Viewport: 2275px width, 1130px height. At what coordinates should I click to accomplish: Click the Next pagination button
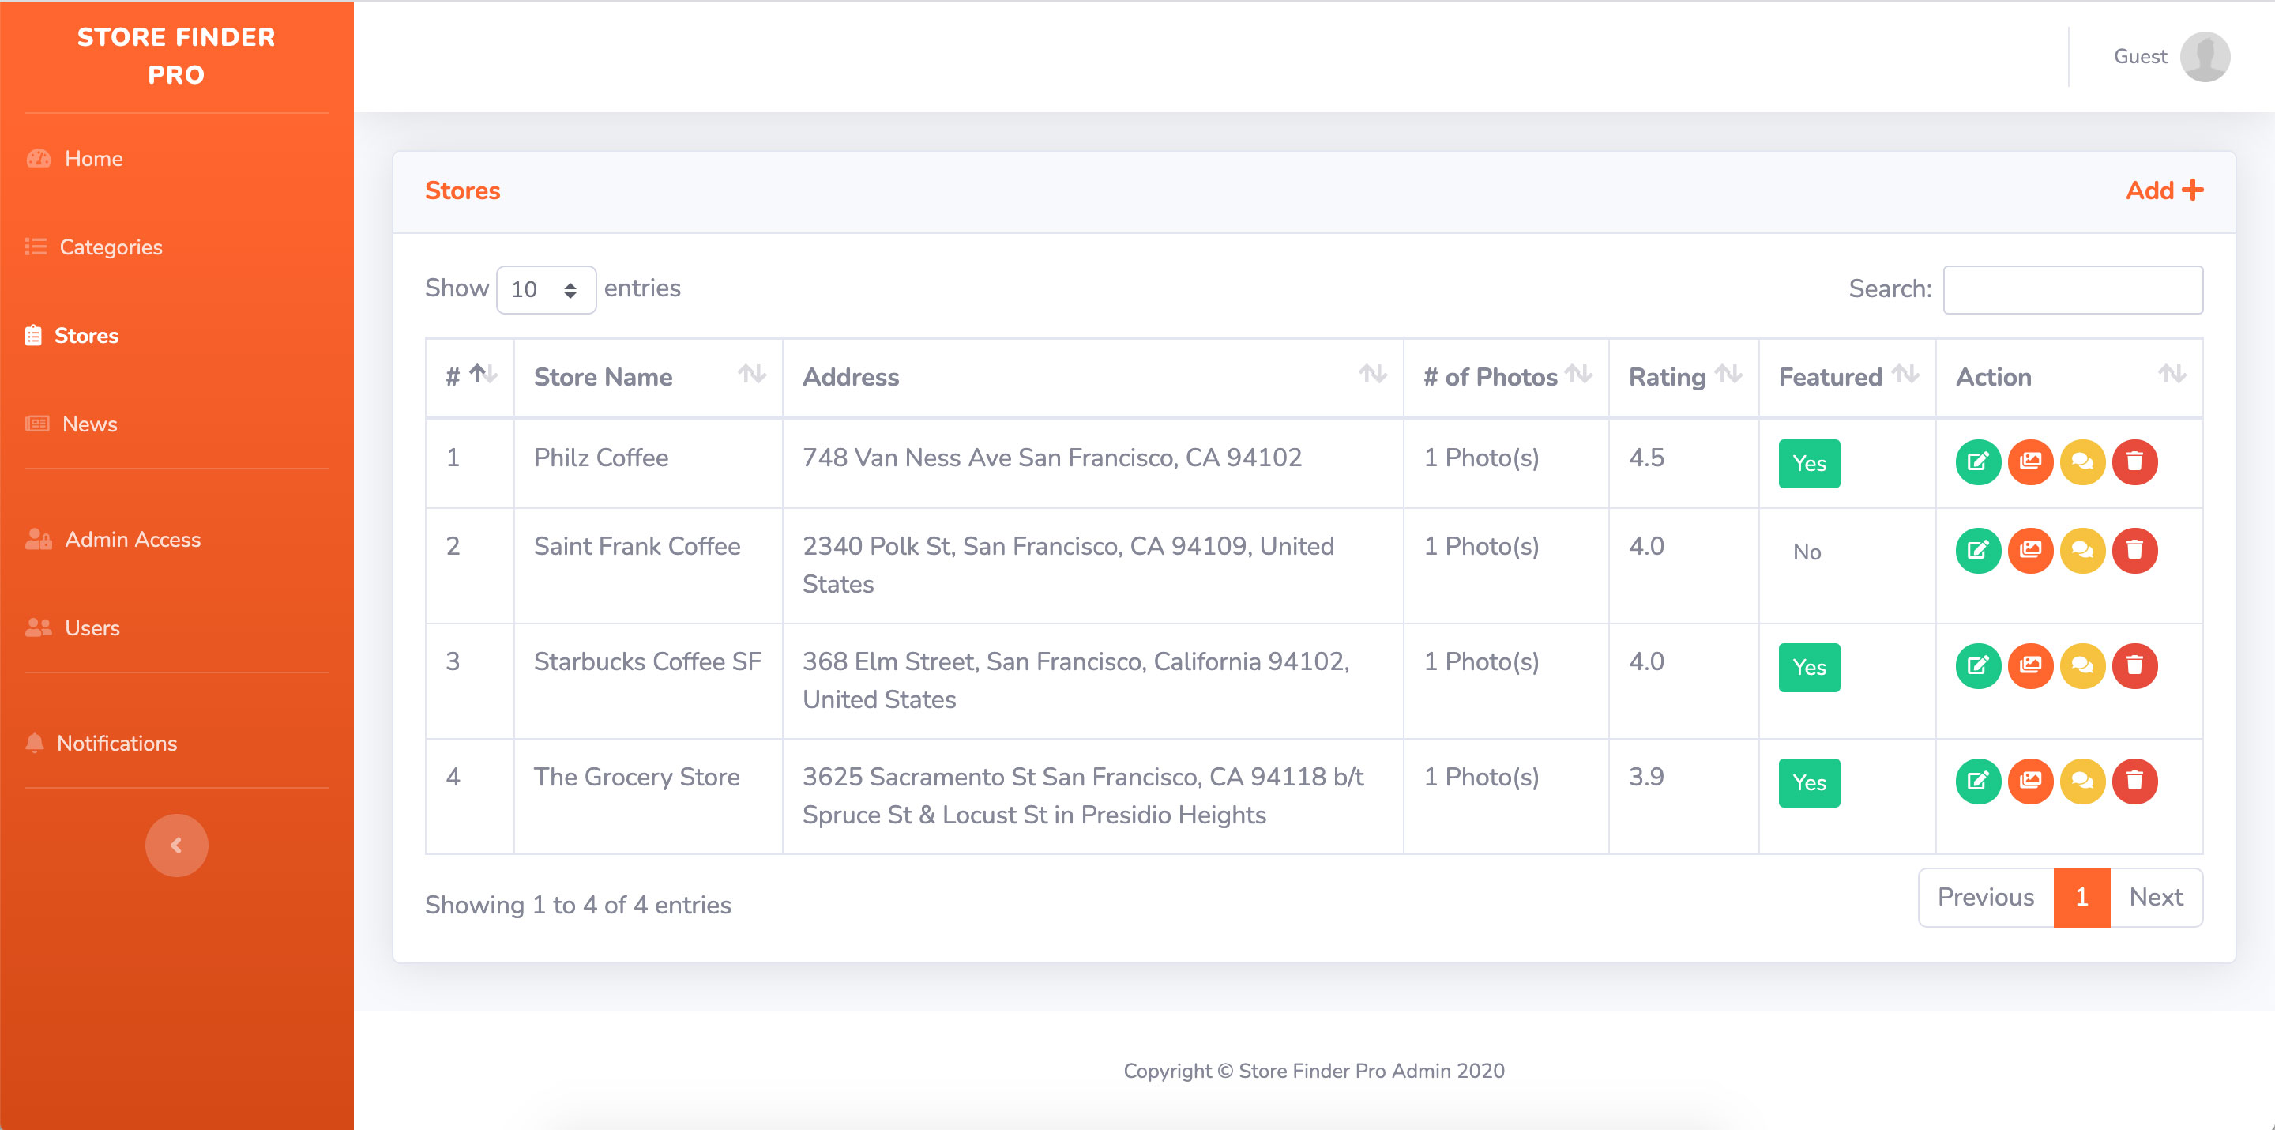pos(2155,898)
